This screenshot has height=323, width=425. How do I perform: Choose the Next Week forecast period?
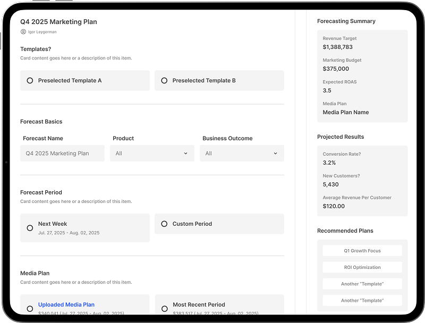click(30, 228)
